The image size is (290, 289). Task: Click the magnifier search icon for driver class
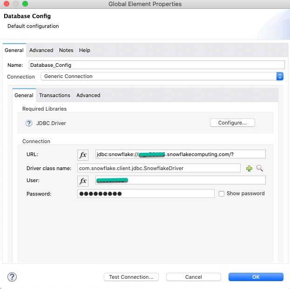(260, 168)
